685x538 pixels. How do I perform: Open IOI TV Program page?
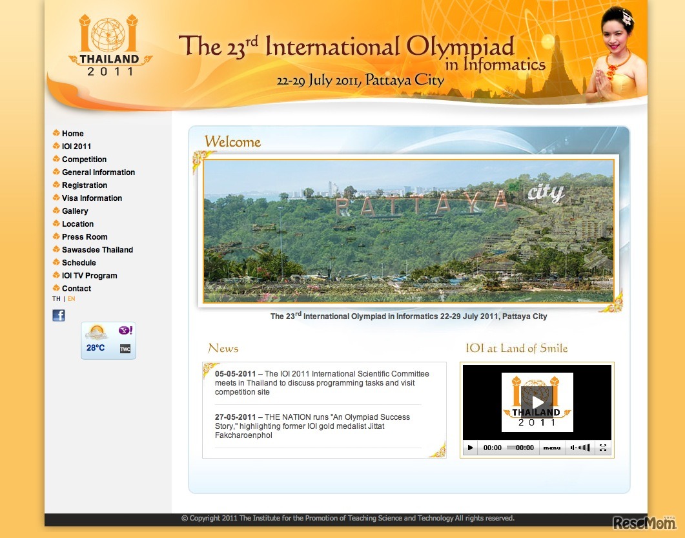coord(90,275)
